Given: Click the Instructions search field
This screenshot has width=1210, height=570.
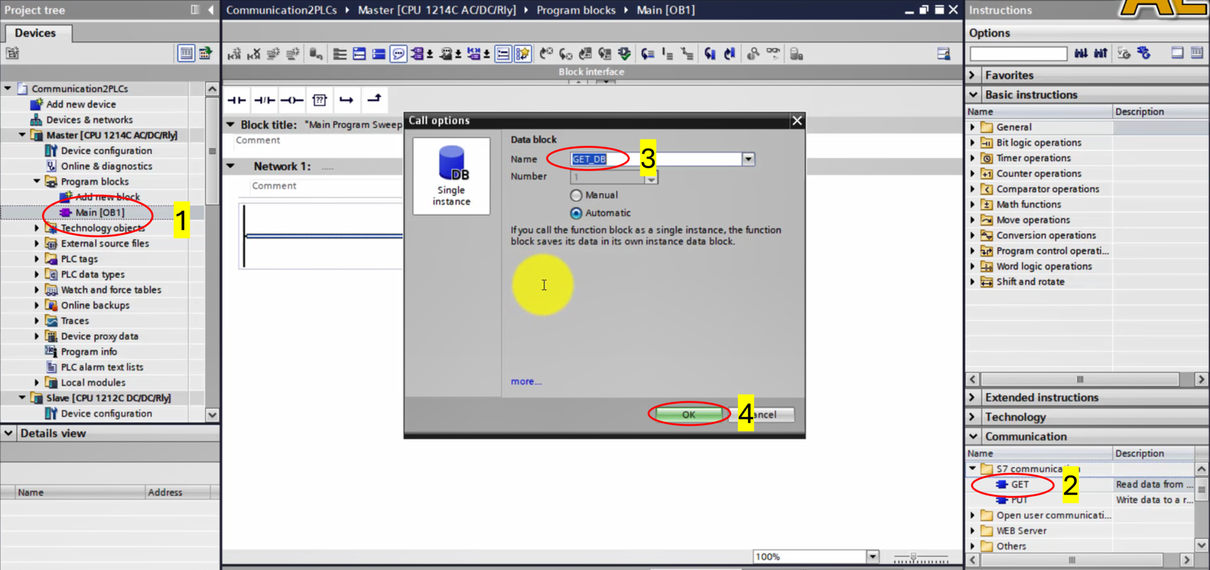Looking at the screenshot, I should [x=1017, y=53].
